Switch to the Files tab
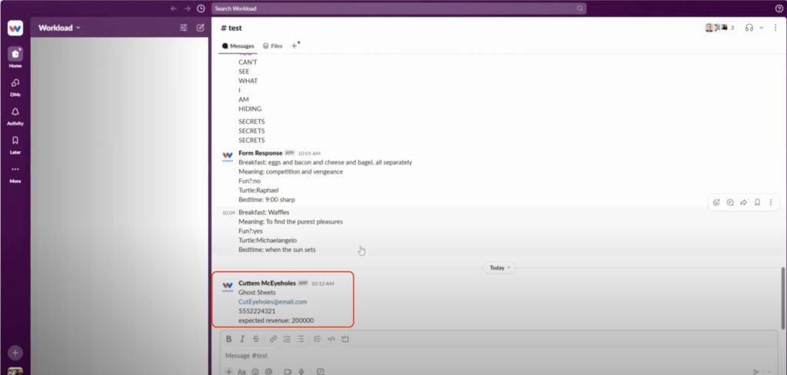The width and height of the screenshot is (787, 375). coord(273,45)
